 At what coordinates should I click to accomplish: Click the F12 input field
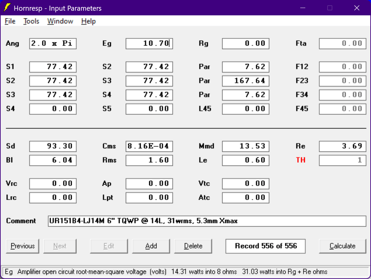click(342, 67)
